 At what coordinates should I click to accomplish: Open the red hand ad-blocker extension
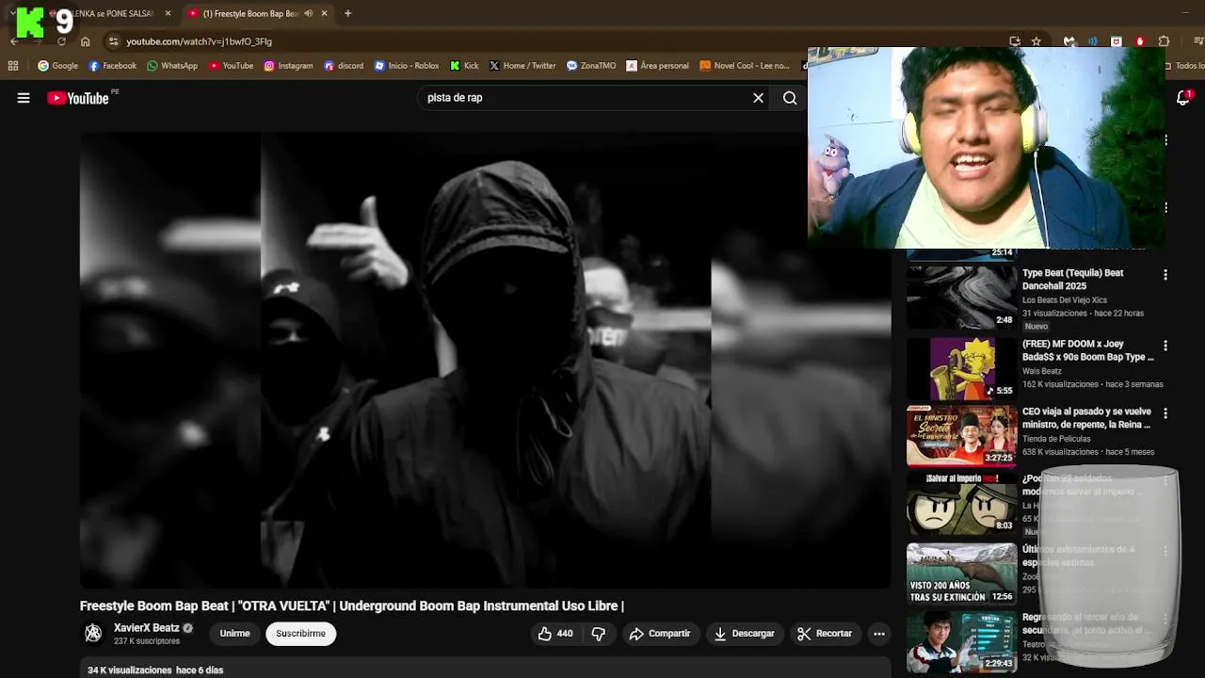1140,41
